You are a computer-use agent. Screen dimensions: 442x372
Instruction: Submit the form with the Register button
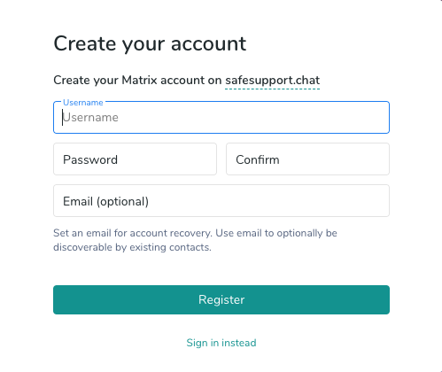pos(221,299)
